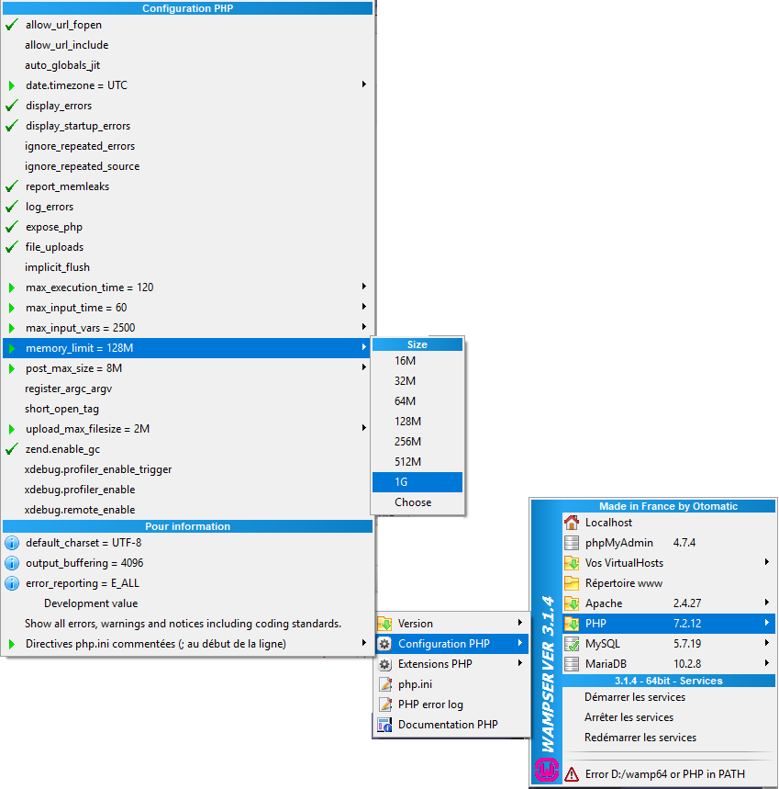This screenshot has height=789, width=779.
Task: Select 1G memory size
Action: 417,482
